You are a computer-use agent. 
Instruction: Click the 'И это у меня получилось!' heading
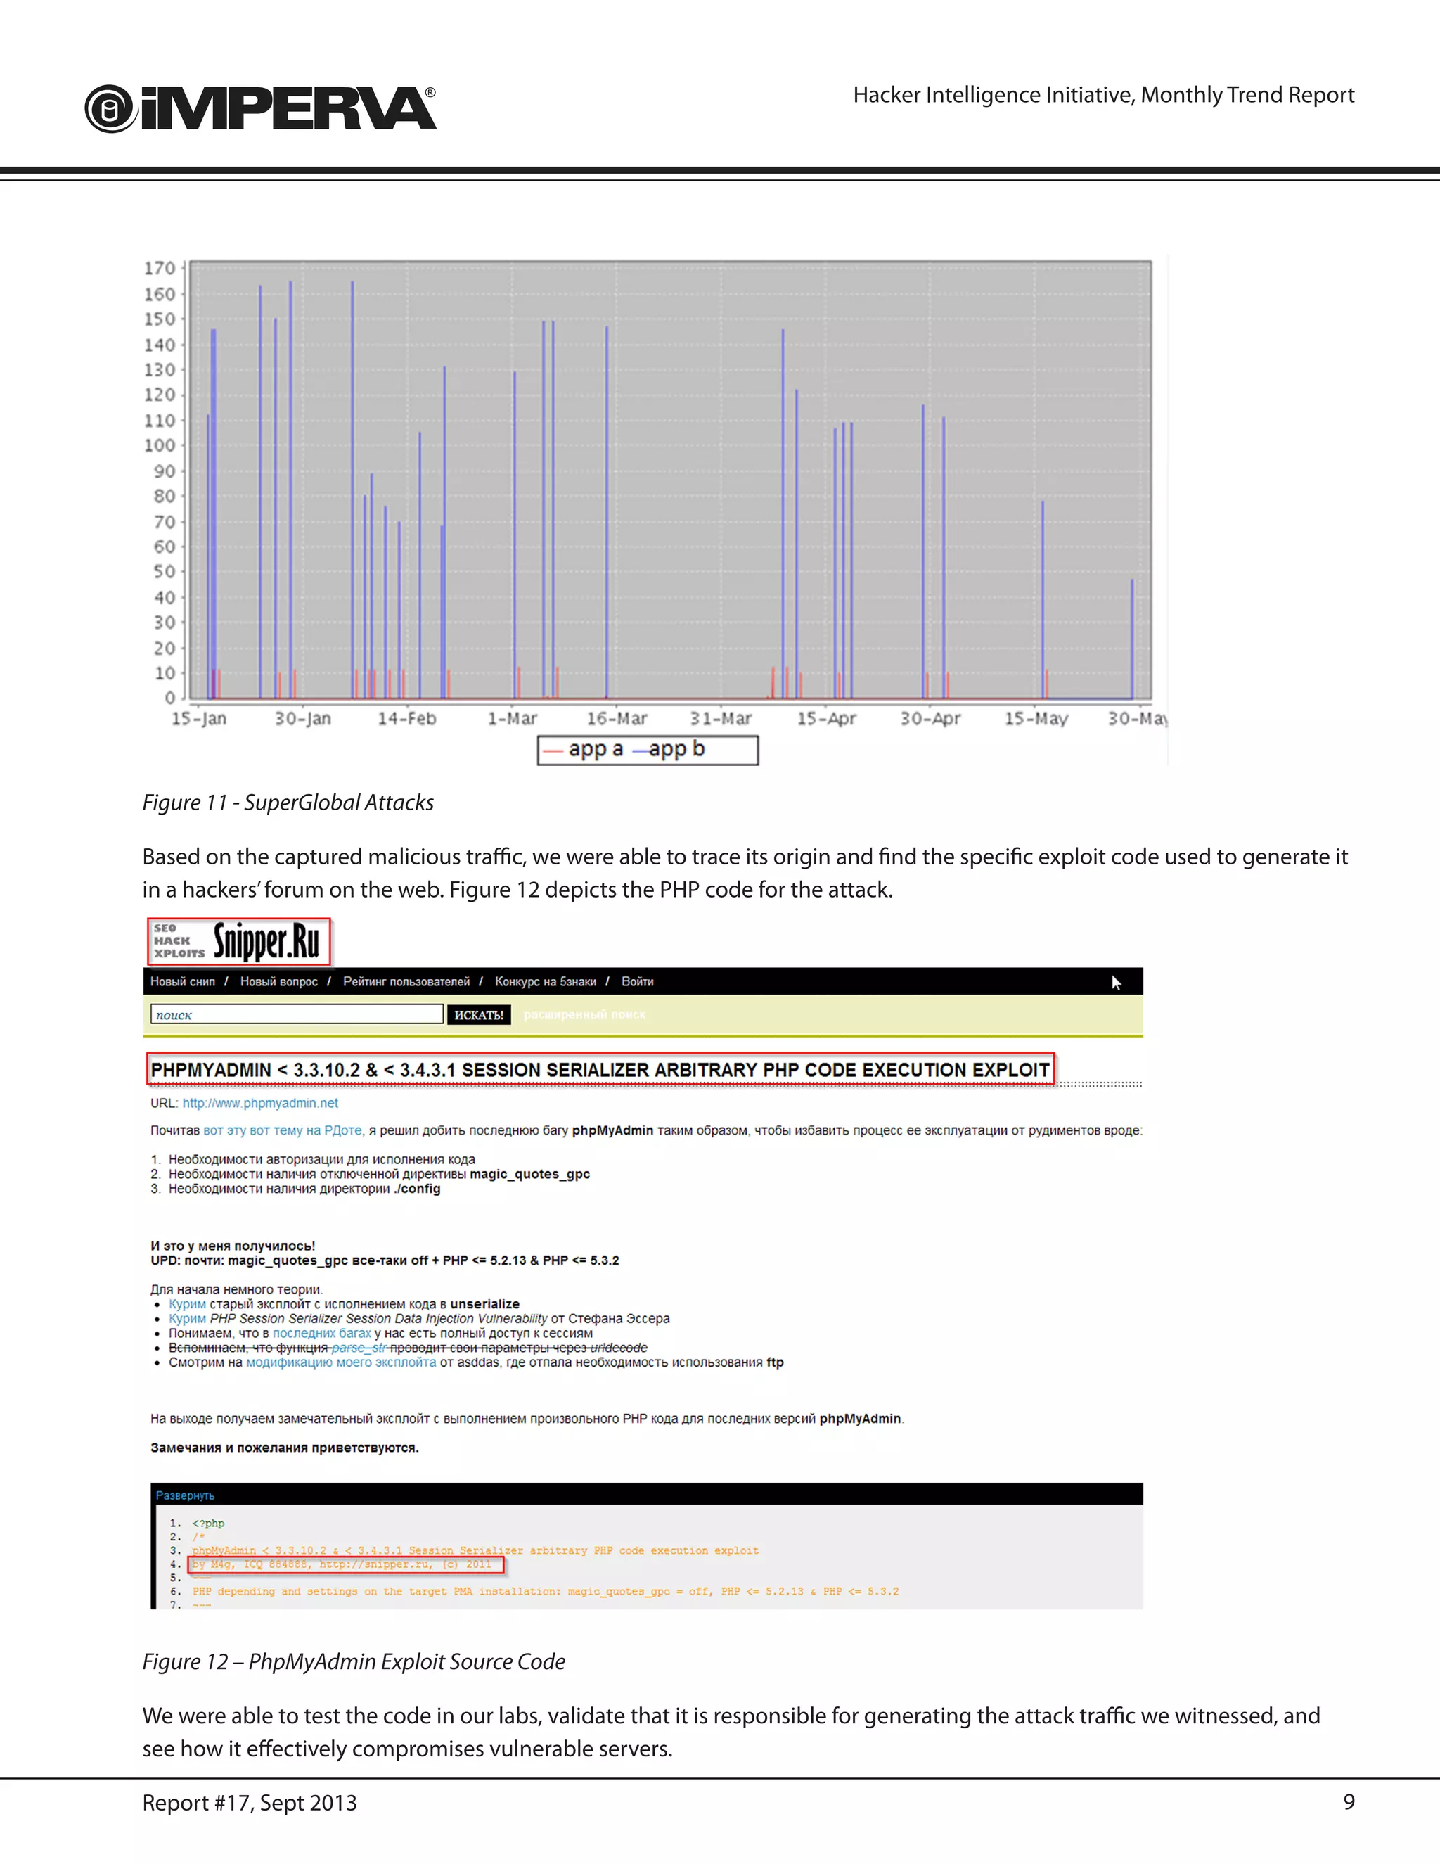click(233, 1246)
